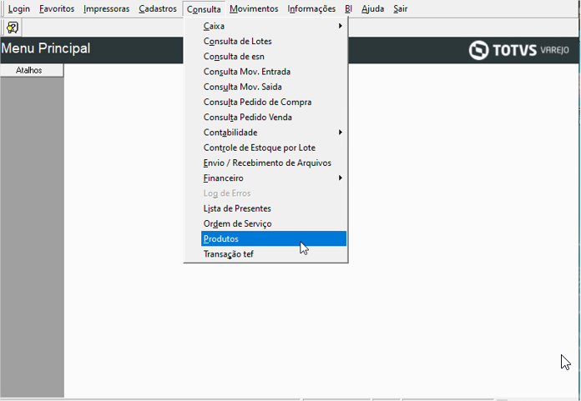Click the Atalhos panel button
This screenshot has width=581, height=401.
(32, 70)
